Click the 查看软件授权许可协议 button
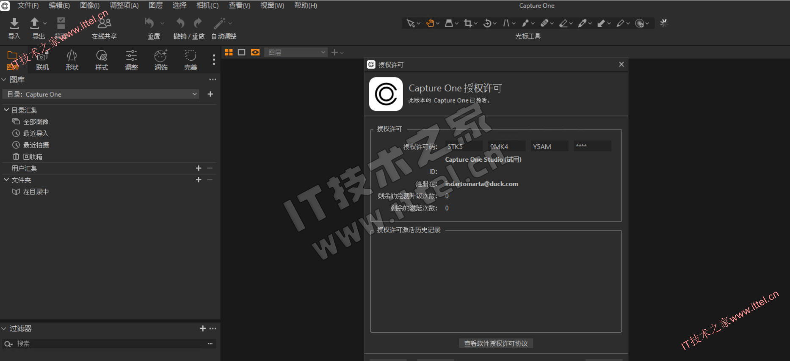The height and width of the screenshot is (361, 790). point(496,343)
